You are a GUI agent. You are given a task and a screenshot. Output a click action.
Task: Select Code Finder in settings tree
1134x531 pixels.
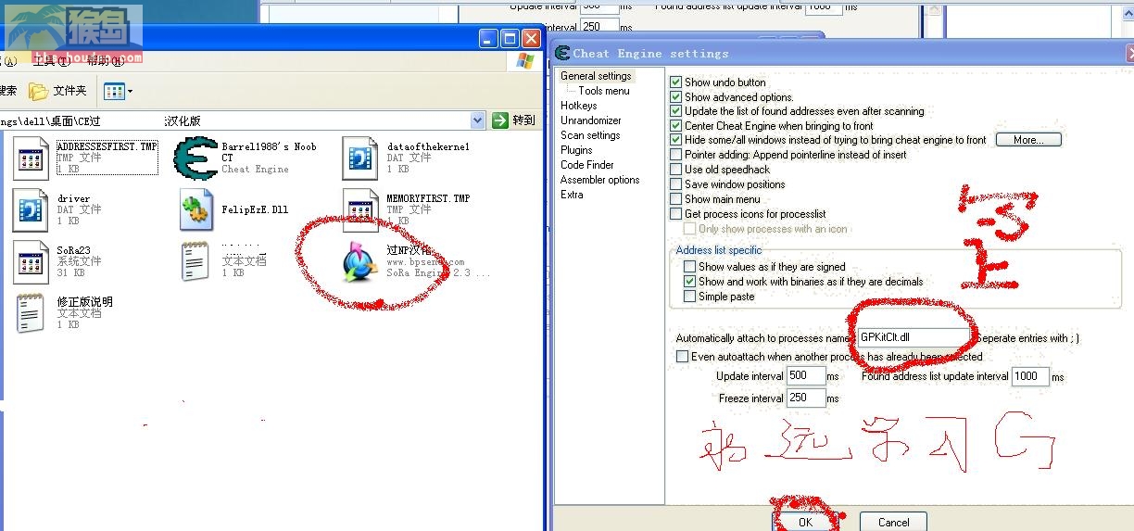click(x=587, y=165)
